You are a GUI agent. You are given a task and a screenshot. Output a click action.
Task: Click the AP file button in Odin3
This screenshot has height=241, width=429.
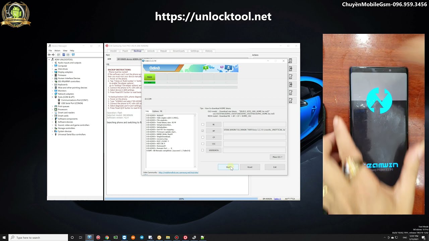pos(213,131)
